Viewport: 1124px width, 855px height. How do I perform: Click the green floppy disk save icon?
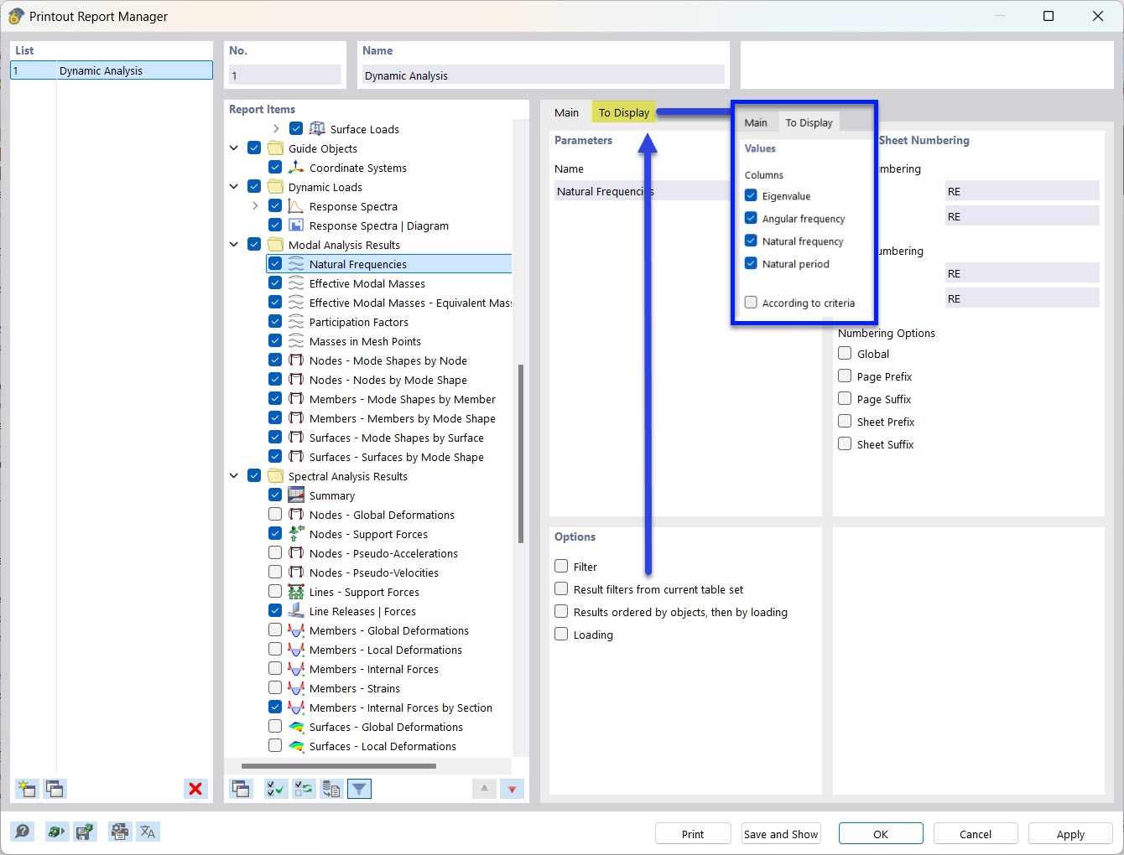coord(85,832)
